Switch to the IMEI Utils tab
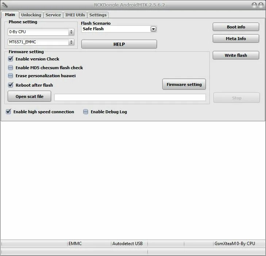This screenshot has width=266, height=256. (75, 15)
